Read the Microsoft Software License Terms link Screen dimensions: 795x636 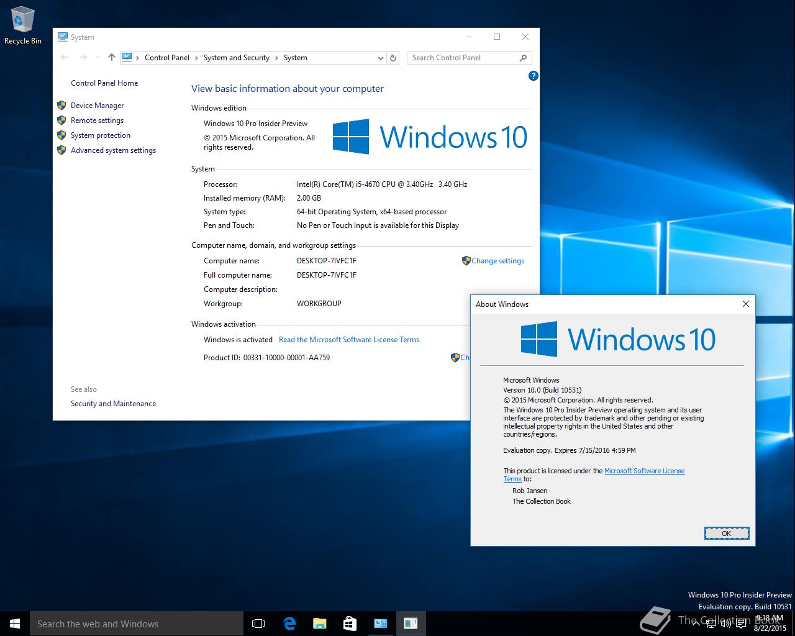pyautogui.click(x=349, y=340)
